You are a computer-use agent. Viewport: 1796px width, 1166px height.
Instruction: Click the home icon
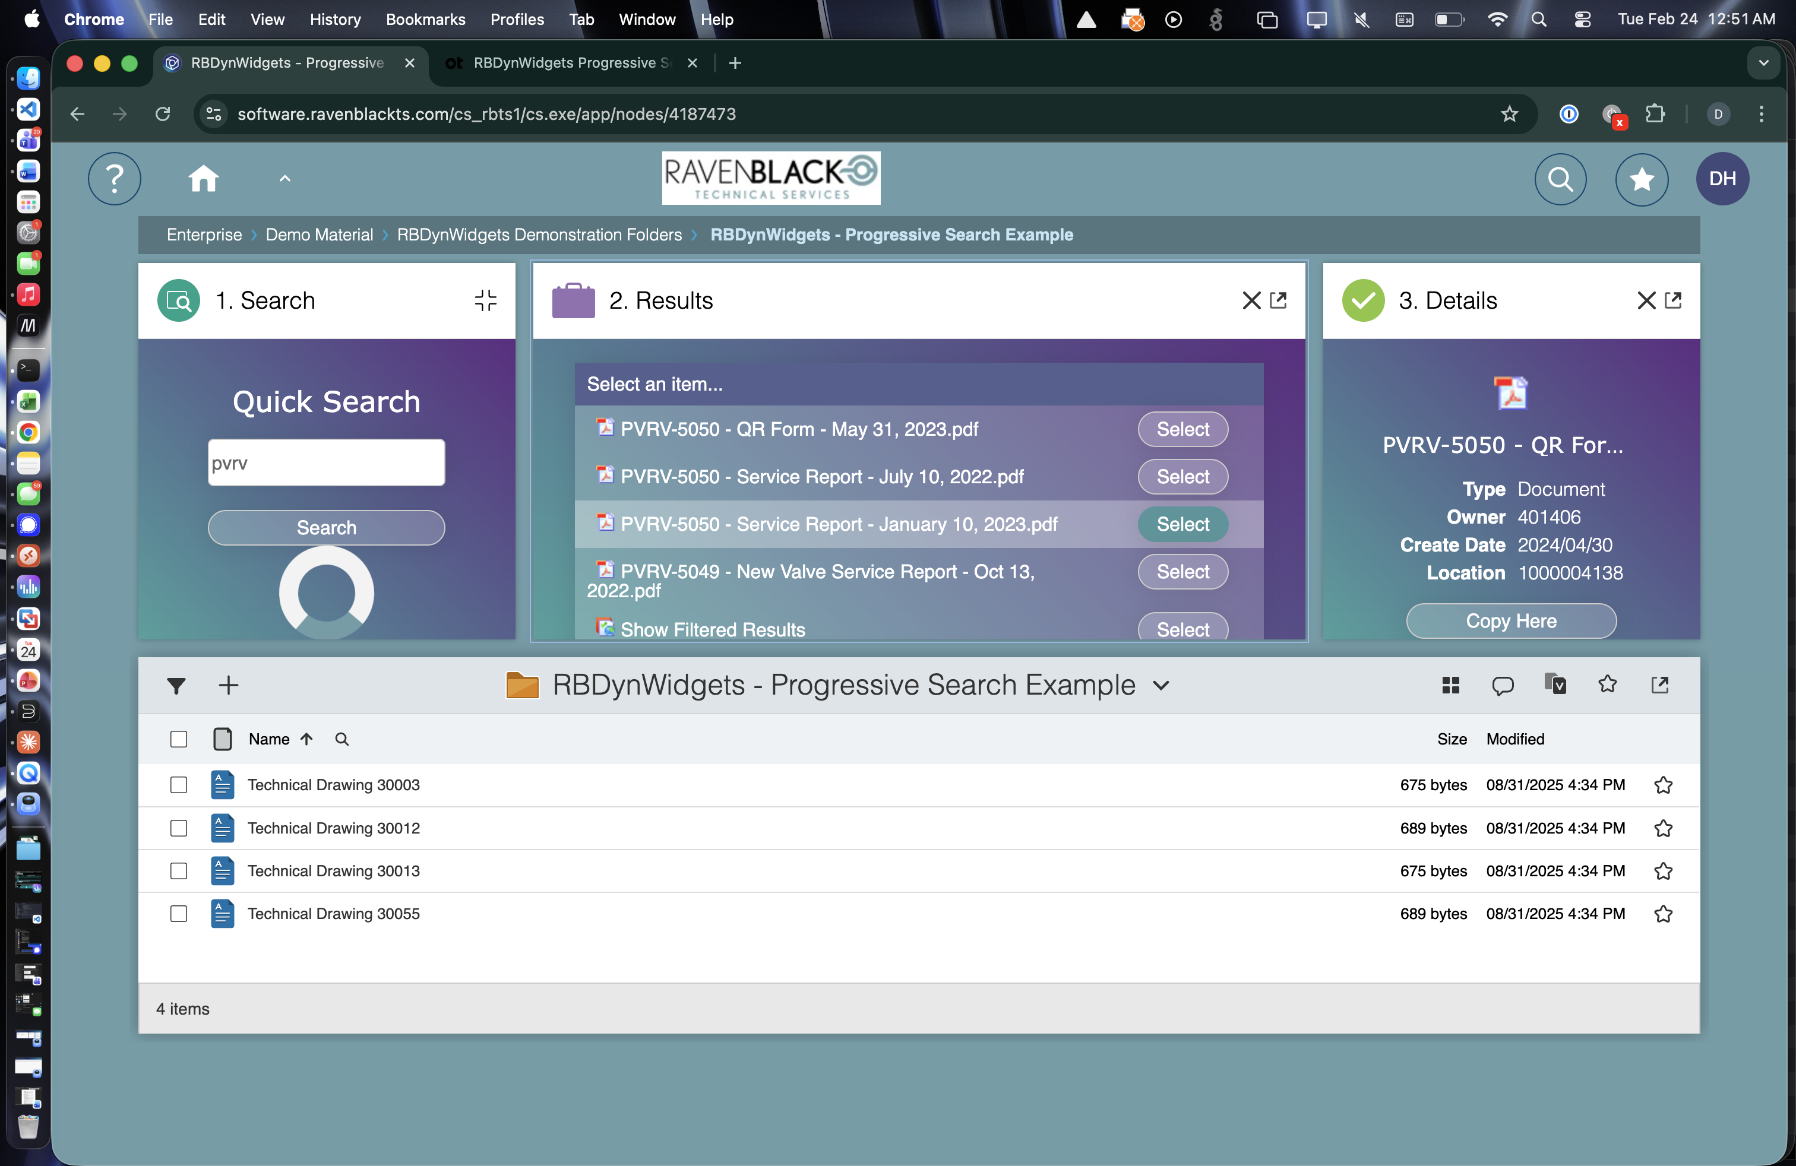point(204,179)
